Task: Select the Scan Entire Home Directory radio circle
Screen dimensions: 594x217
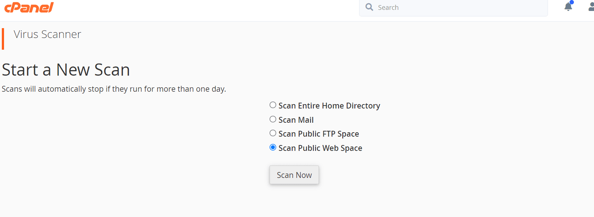Action: click(273, 105)
